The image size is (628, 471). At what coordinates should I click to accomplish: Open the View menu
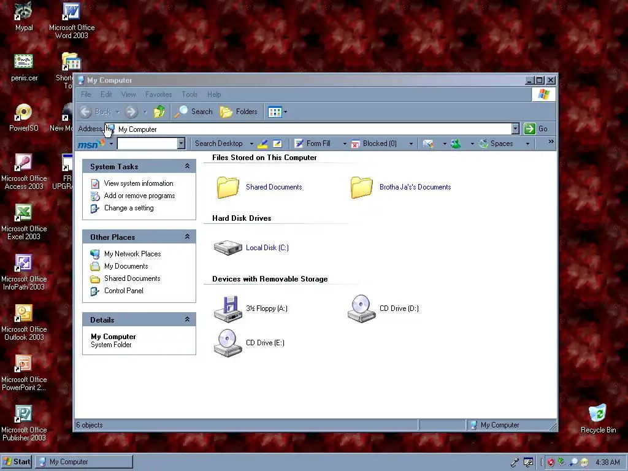[129, 94]
